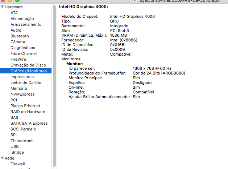This screenshot has width=228, height=169.
Task: Open the Impressoras entry
Action: 22,77
